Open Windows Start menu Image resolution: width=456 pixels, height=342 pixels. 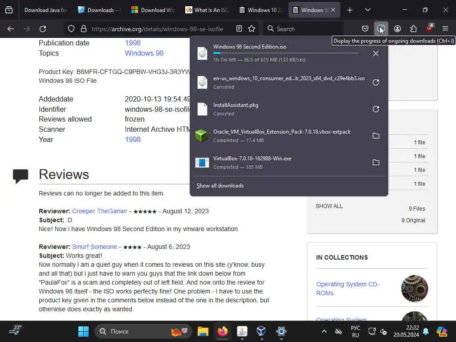pos(83,331)
